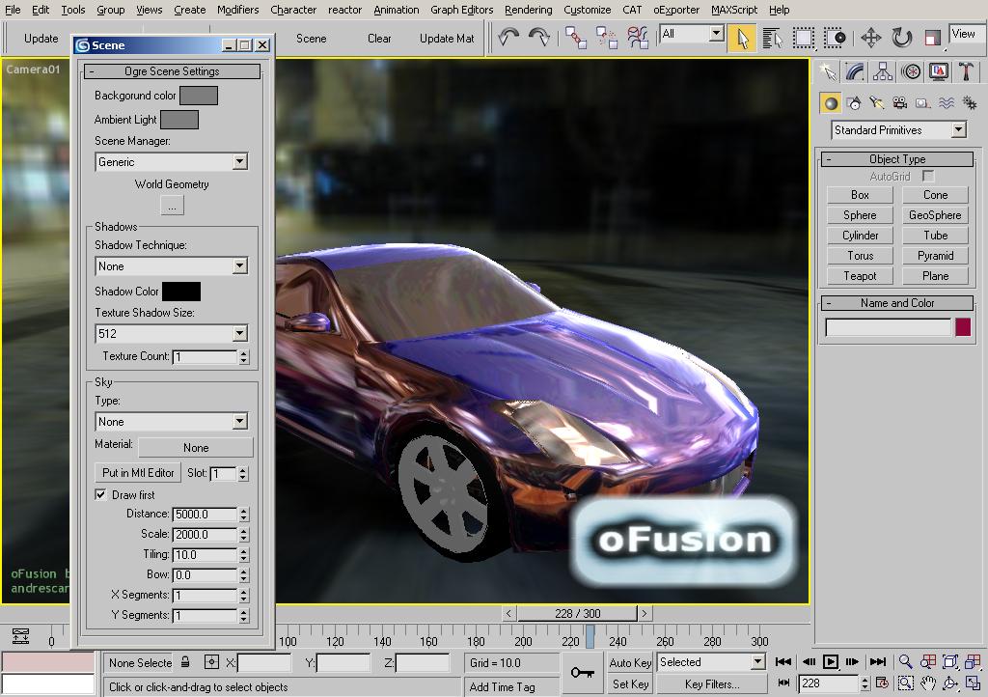Open the Utilities hammer tab
The width and height of the screenshot is (988, 697).
click(966, 71)
